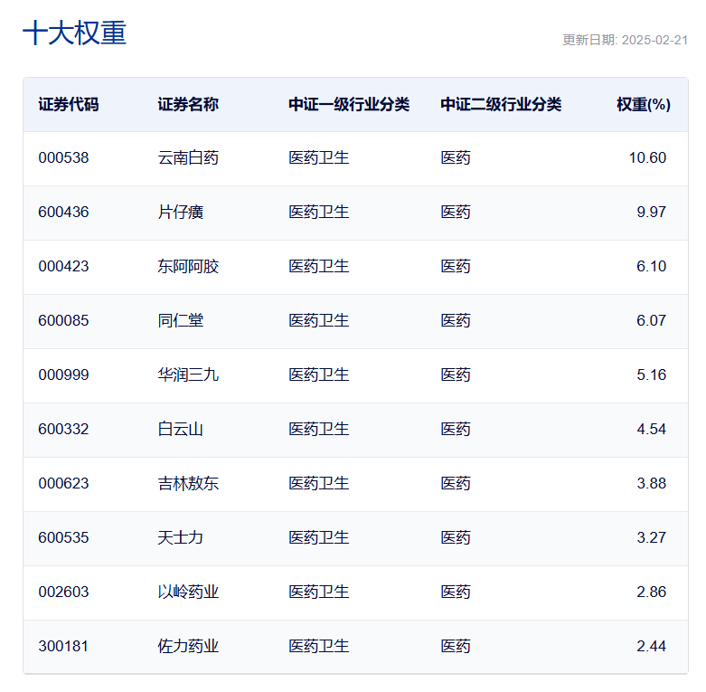Image resolution: width=706 pixels, height=692 pixels.
Task: Select the name 以岭药业
Action: tap(188, 592)
